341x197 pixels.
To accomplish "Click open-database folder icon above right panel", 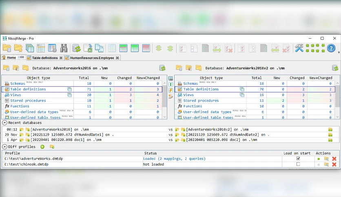I will coord(179,68).
